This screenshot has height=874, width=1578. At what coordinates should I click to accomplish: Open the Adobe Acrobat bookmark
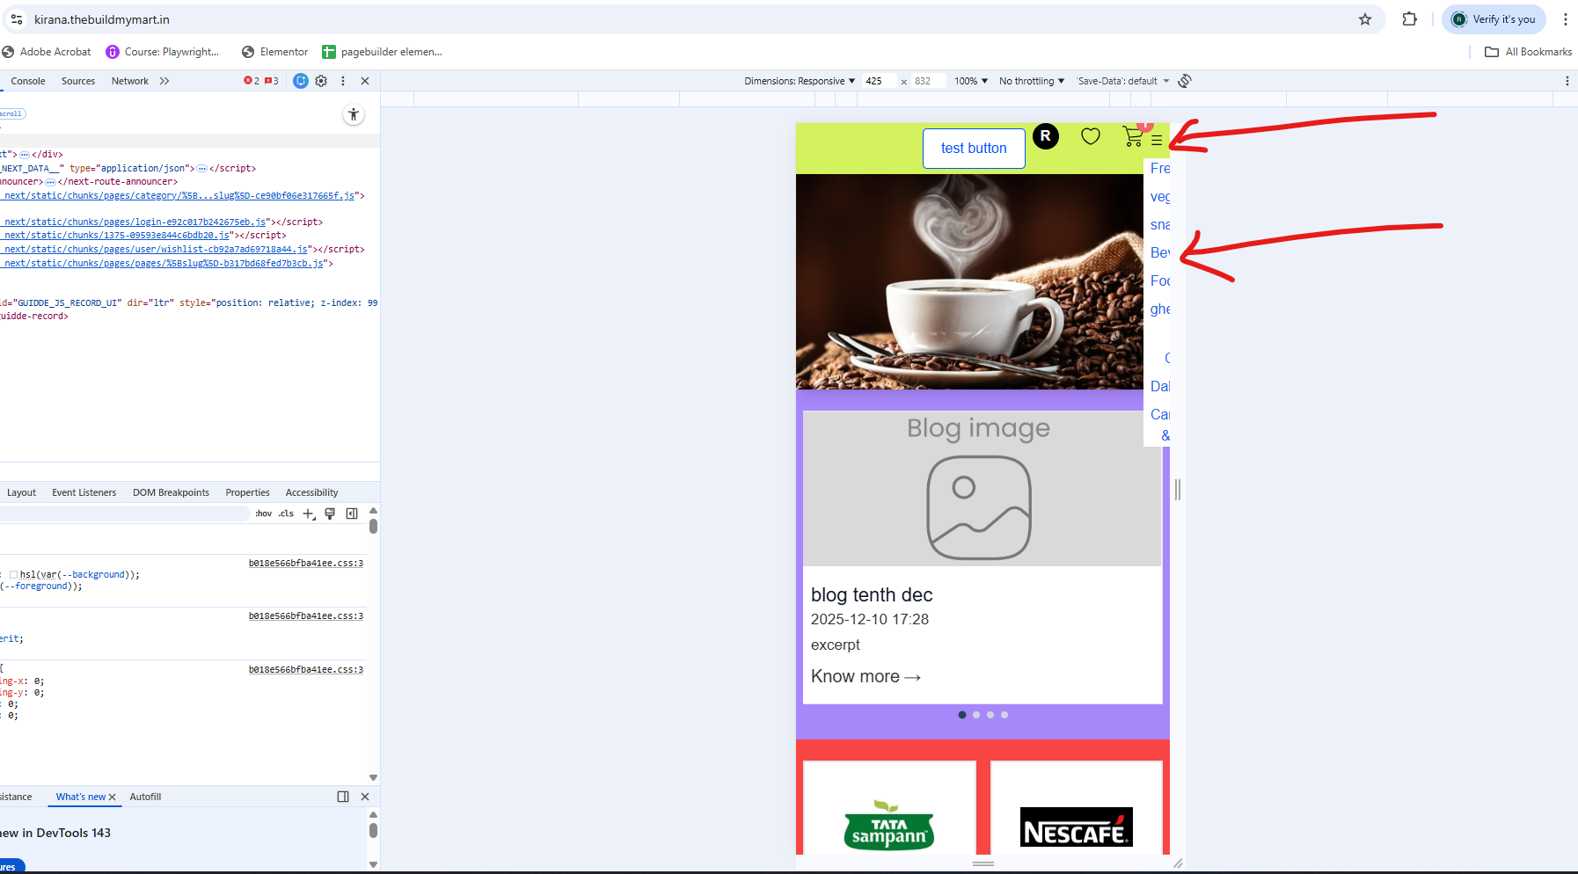pyautogui.click(x=47, y=52)
